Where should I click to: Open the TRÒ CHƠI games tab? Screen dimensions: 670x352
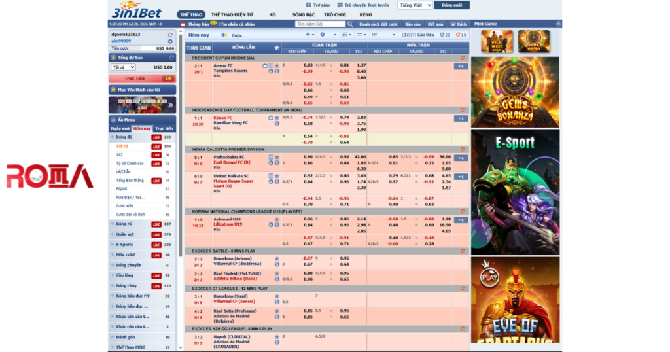click(x=335, y=14)
